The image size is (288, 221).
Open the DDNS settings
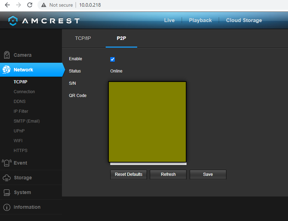point(20,101)
